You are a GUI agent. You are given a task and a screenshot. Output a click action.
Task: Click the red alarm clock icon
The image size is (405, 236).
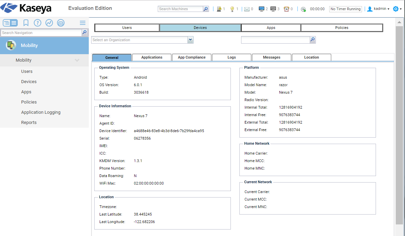point(287,9)
